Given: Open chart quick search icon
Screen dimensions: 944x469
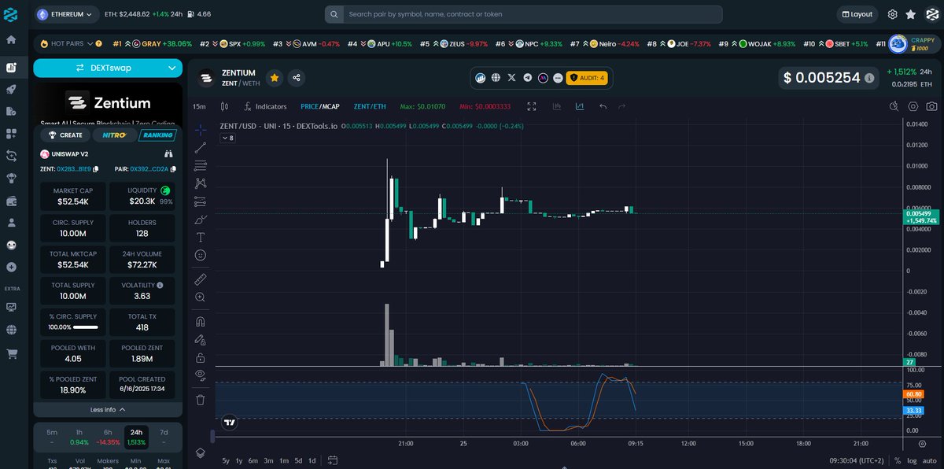Looking at the screenshot, I should pyautogui.click(x=895, y=106).
